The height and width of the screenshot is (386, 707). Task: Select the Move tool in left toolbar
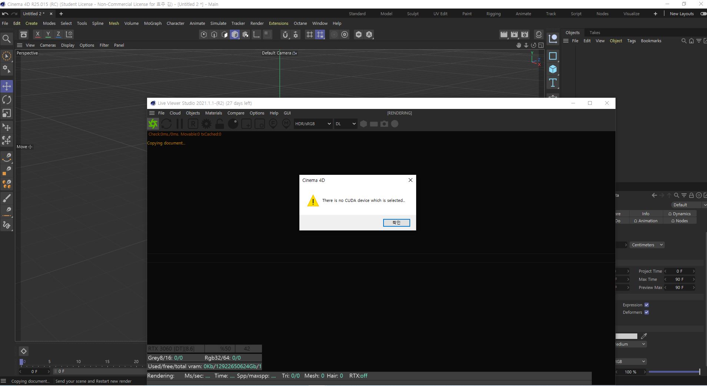point(7,86)
